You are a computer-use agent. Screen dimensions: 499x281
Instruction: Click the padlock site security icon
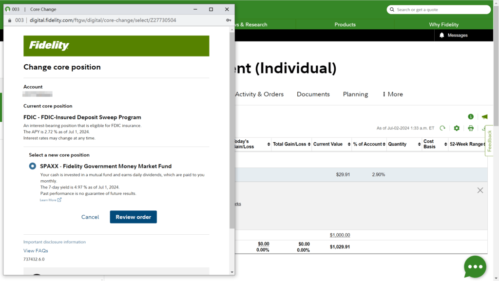[x=10, y=20]
